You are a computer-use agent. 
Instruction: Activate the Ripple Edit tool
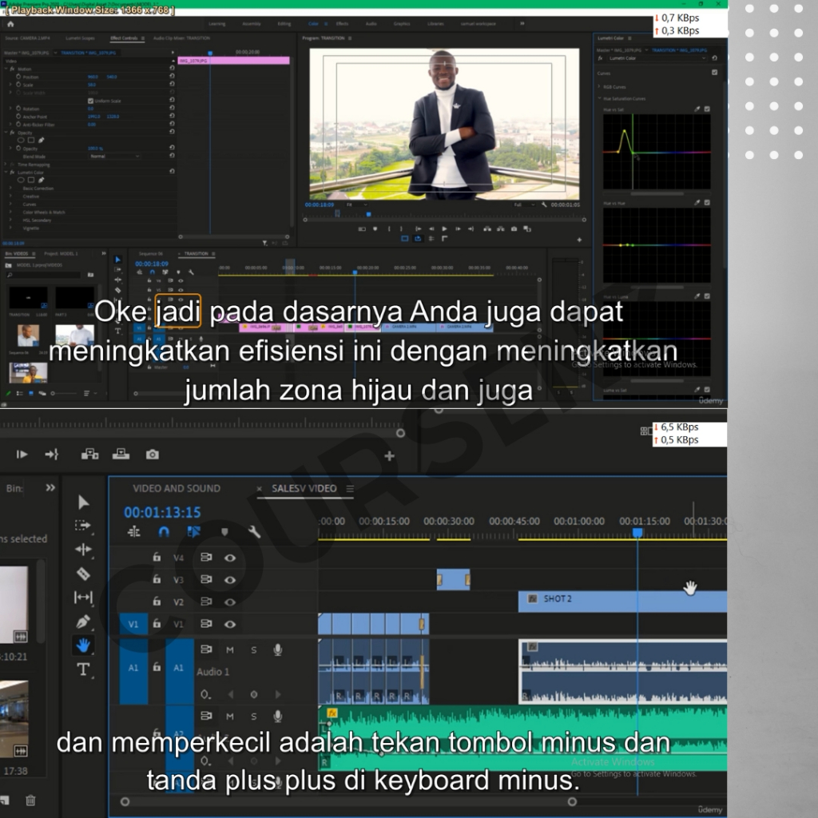pos(83,550)
